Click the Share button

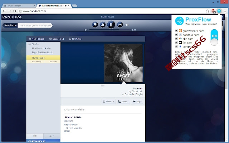[123, 102]
